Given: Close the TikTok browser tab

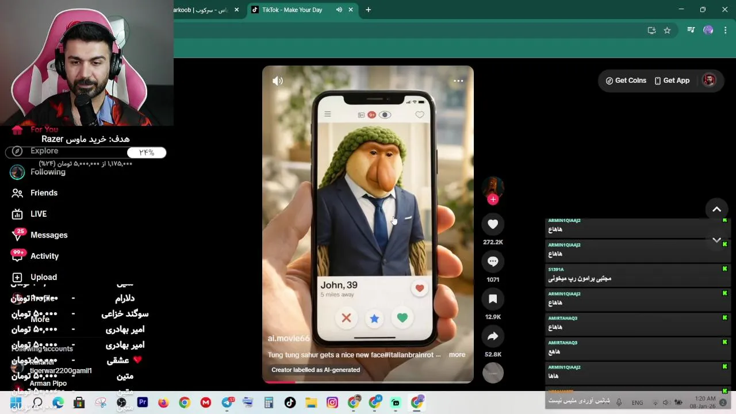Looking at the screenshot, I should 351,10.
